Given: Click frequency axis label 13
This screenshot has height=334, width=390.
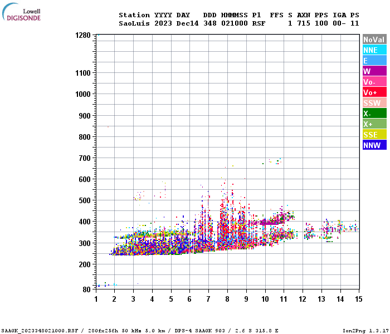Looking at the screenshot, I should (x=321, y=299).
